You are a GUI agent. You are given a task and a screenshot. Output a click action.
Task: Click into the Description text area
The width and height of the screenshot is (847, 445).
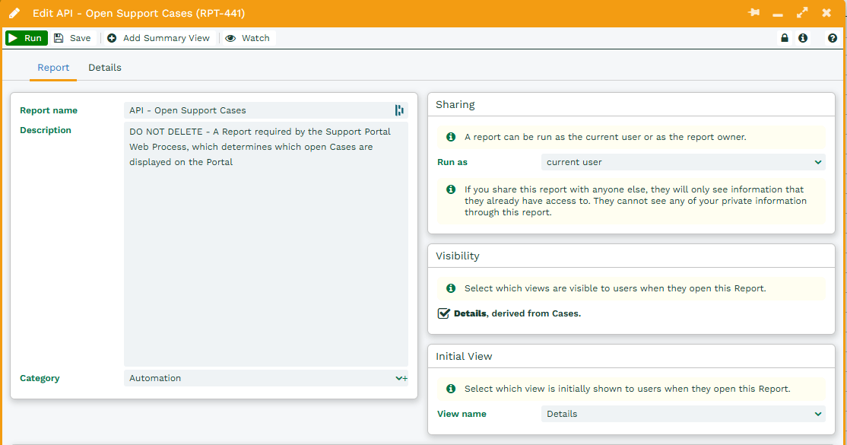point(266,243)
